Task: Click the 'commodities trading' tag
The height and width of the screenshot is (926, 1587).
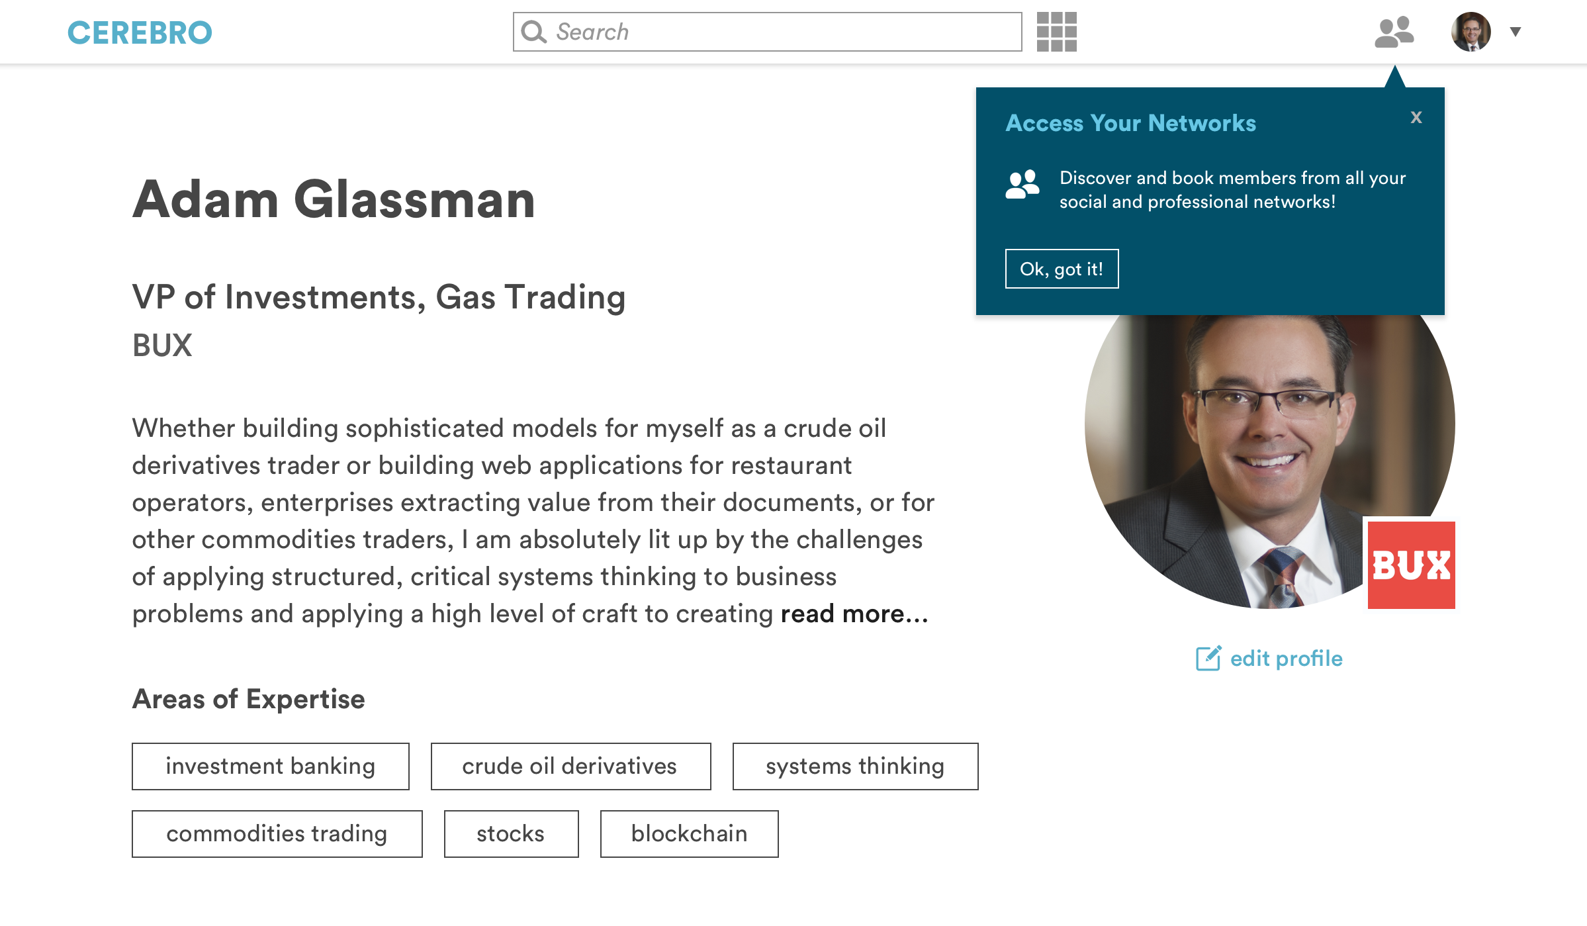Action: pos(277,833)
